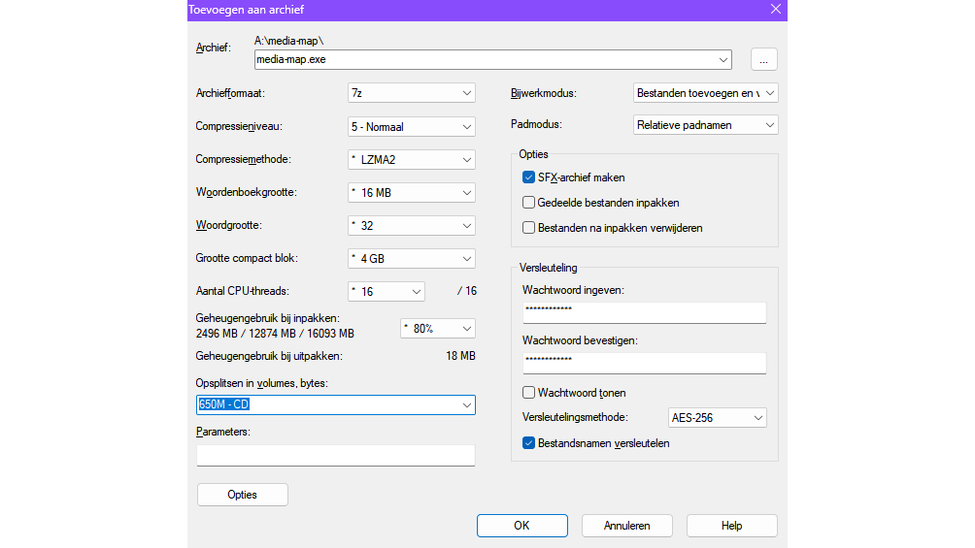Click the Help button
The image size is (975, 548).
coord(731,526)
